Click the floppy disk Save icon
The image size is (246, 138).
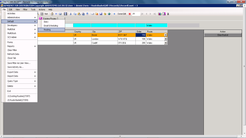pos(101,14)
